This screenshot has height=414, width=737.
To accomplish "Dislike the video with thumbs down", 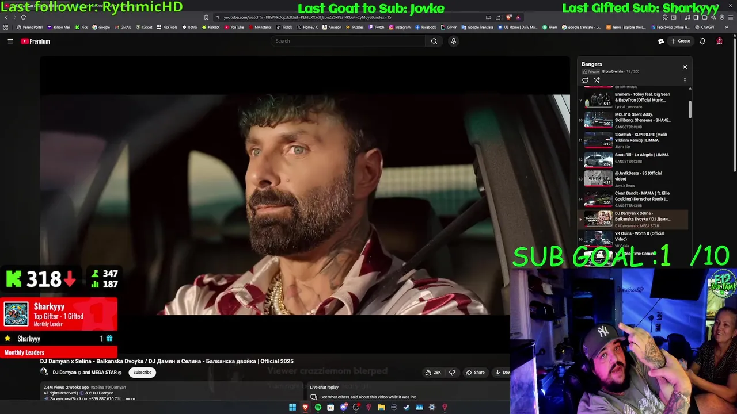I will [452, 373].
